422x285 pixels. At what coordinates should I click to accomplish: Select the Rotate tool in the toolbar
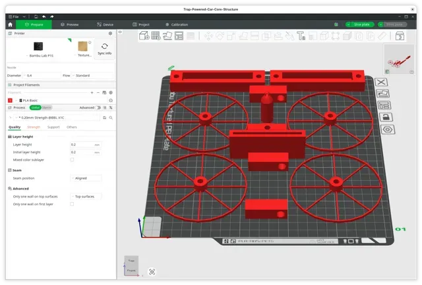[220, 36]
